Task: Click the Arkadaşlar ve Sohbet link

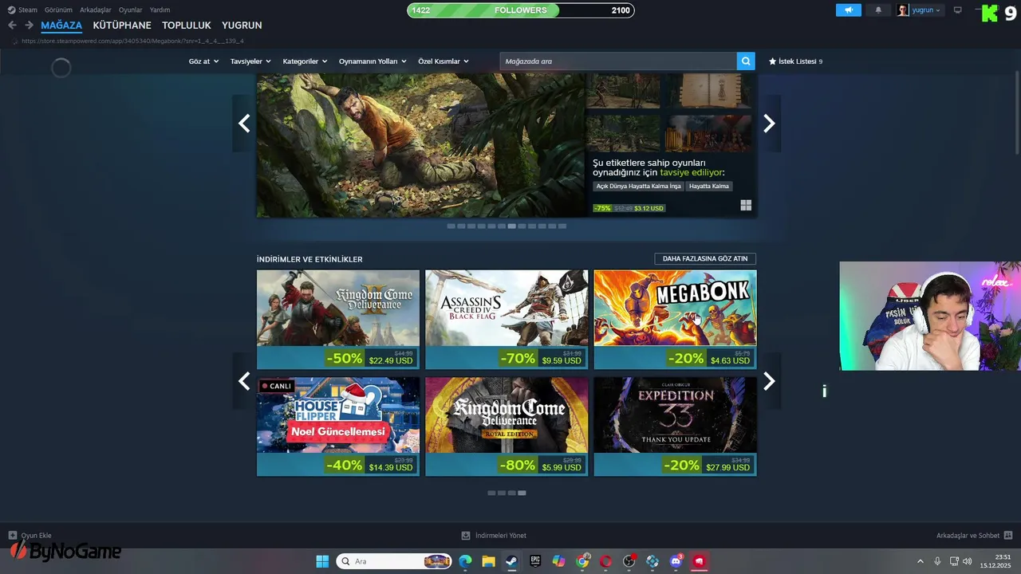Action: (x=968, y=536)
